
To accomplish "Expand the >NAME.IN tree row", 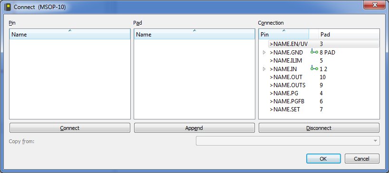I will click(x=264, y=69).
